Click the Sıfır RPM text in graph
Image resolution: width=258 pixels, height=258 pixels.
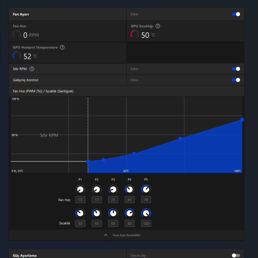[49, 135]
